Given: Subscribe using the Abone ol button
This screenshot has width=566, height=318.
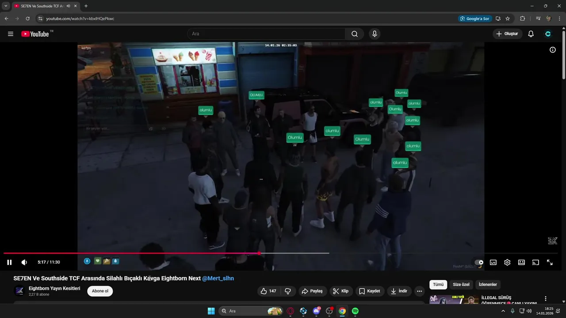Looking at the screenshot, I should tap(100, 291).
